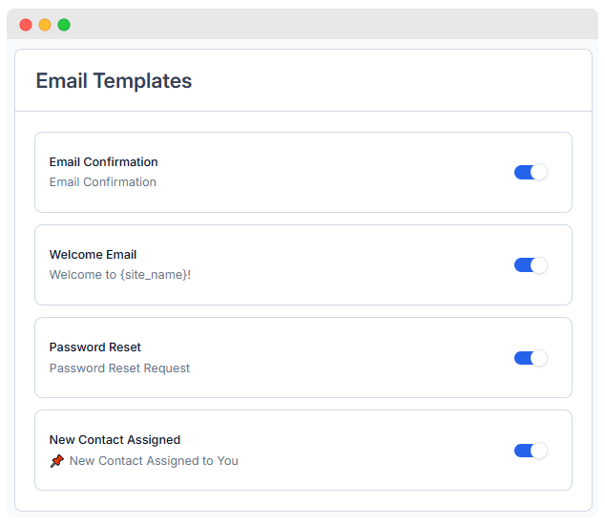Close the window with the red button
Screen dimensions: 605x526
26,25
